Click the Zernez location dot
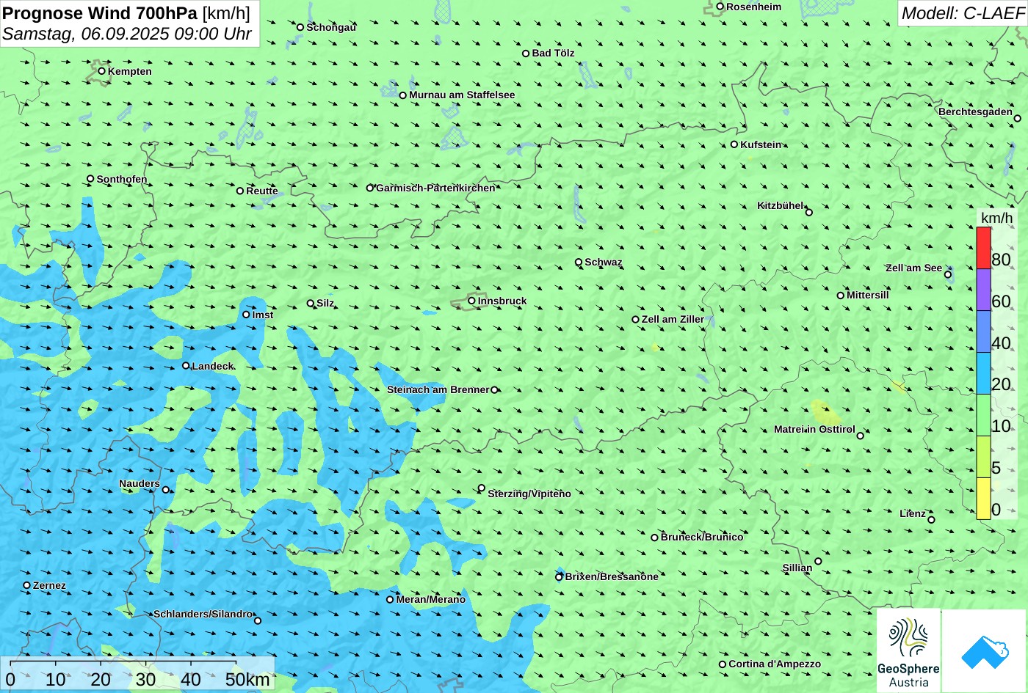Screen dimensions: 1028x693 [x=27, y=585]
